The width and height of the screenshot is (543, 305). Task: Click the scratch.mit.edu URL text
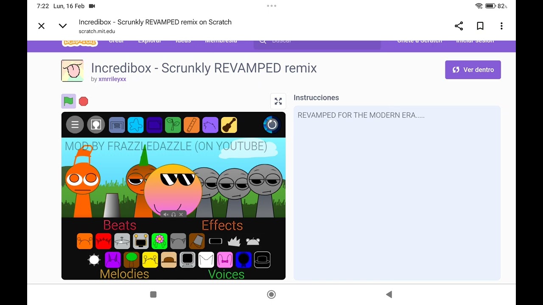[97, 31]
